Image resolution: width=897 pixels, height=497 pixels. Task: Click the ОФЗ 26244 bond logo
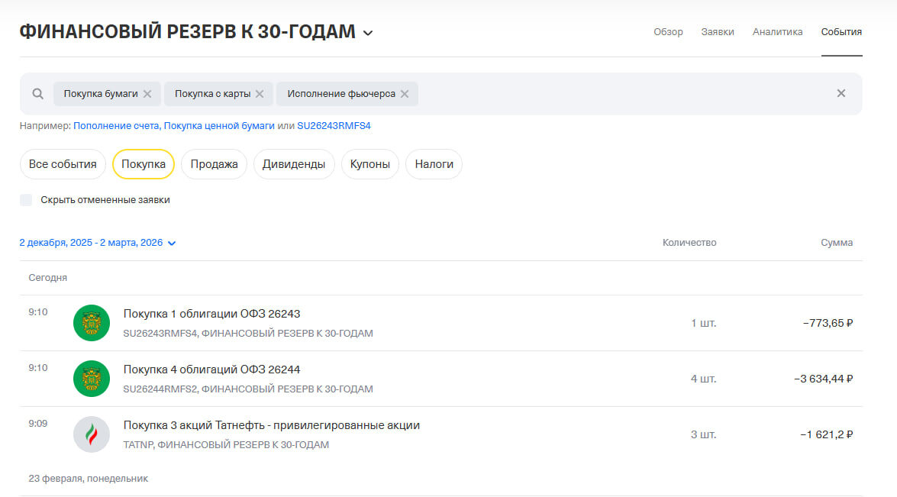[x=91, y=378]
